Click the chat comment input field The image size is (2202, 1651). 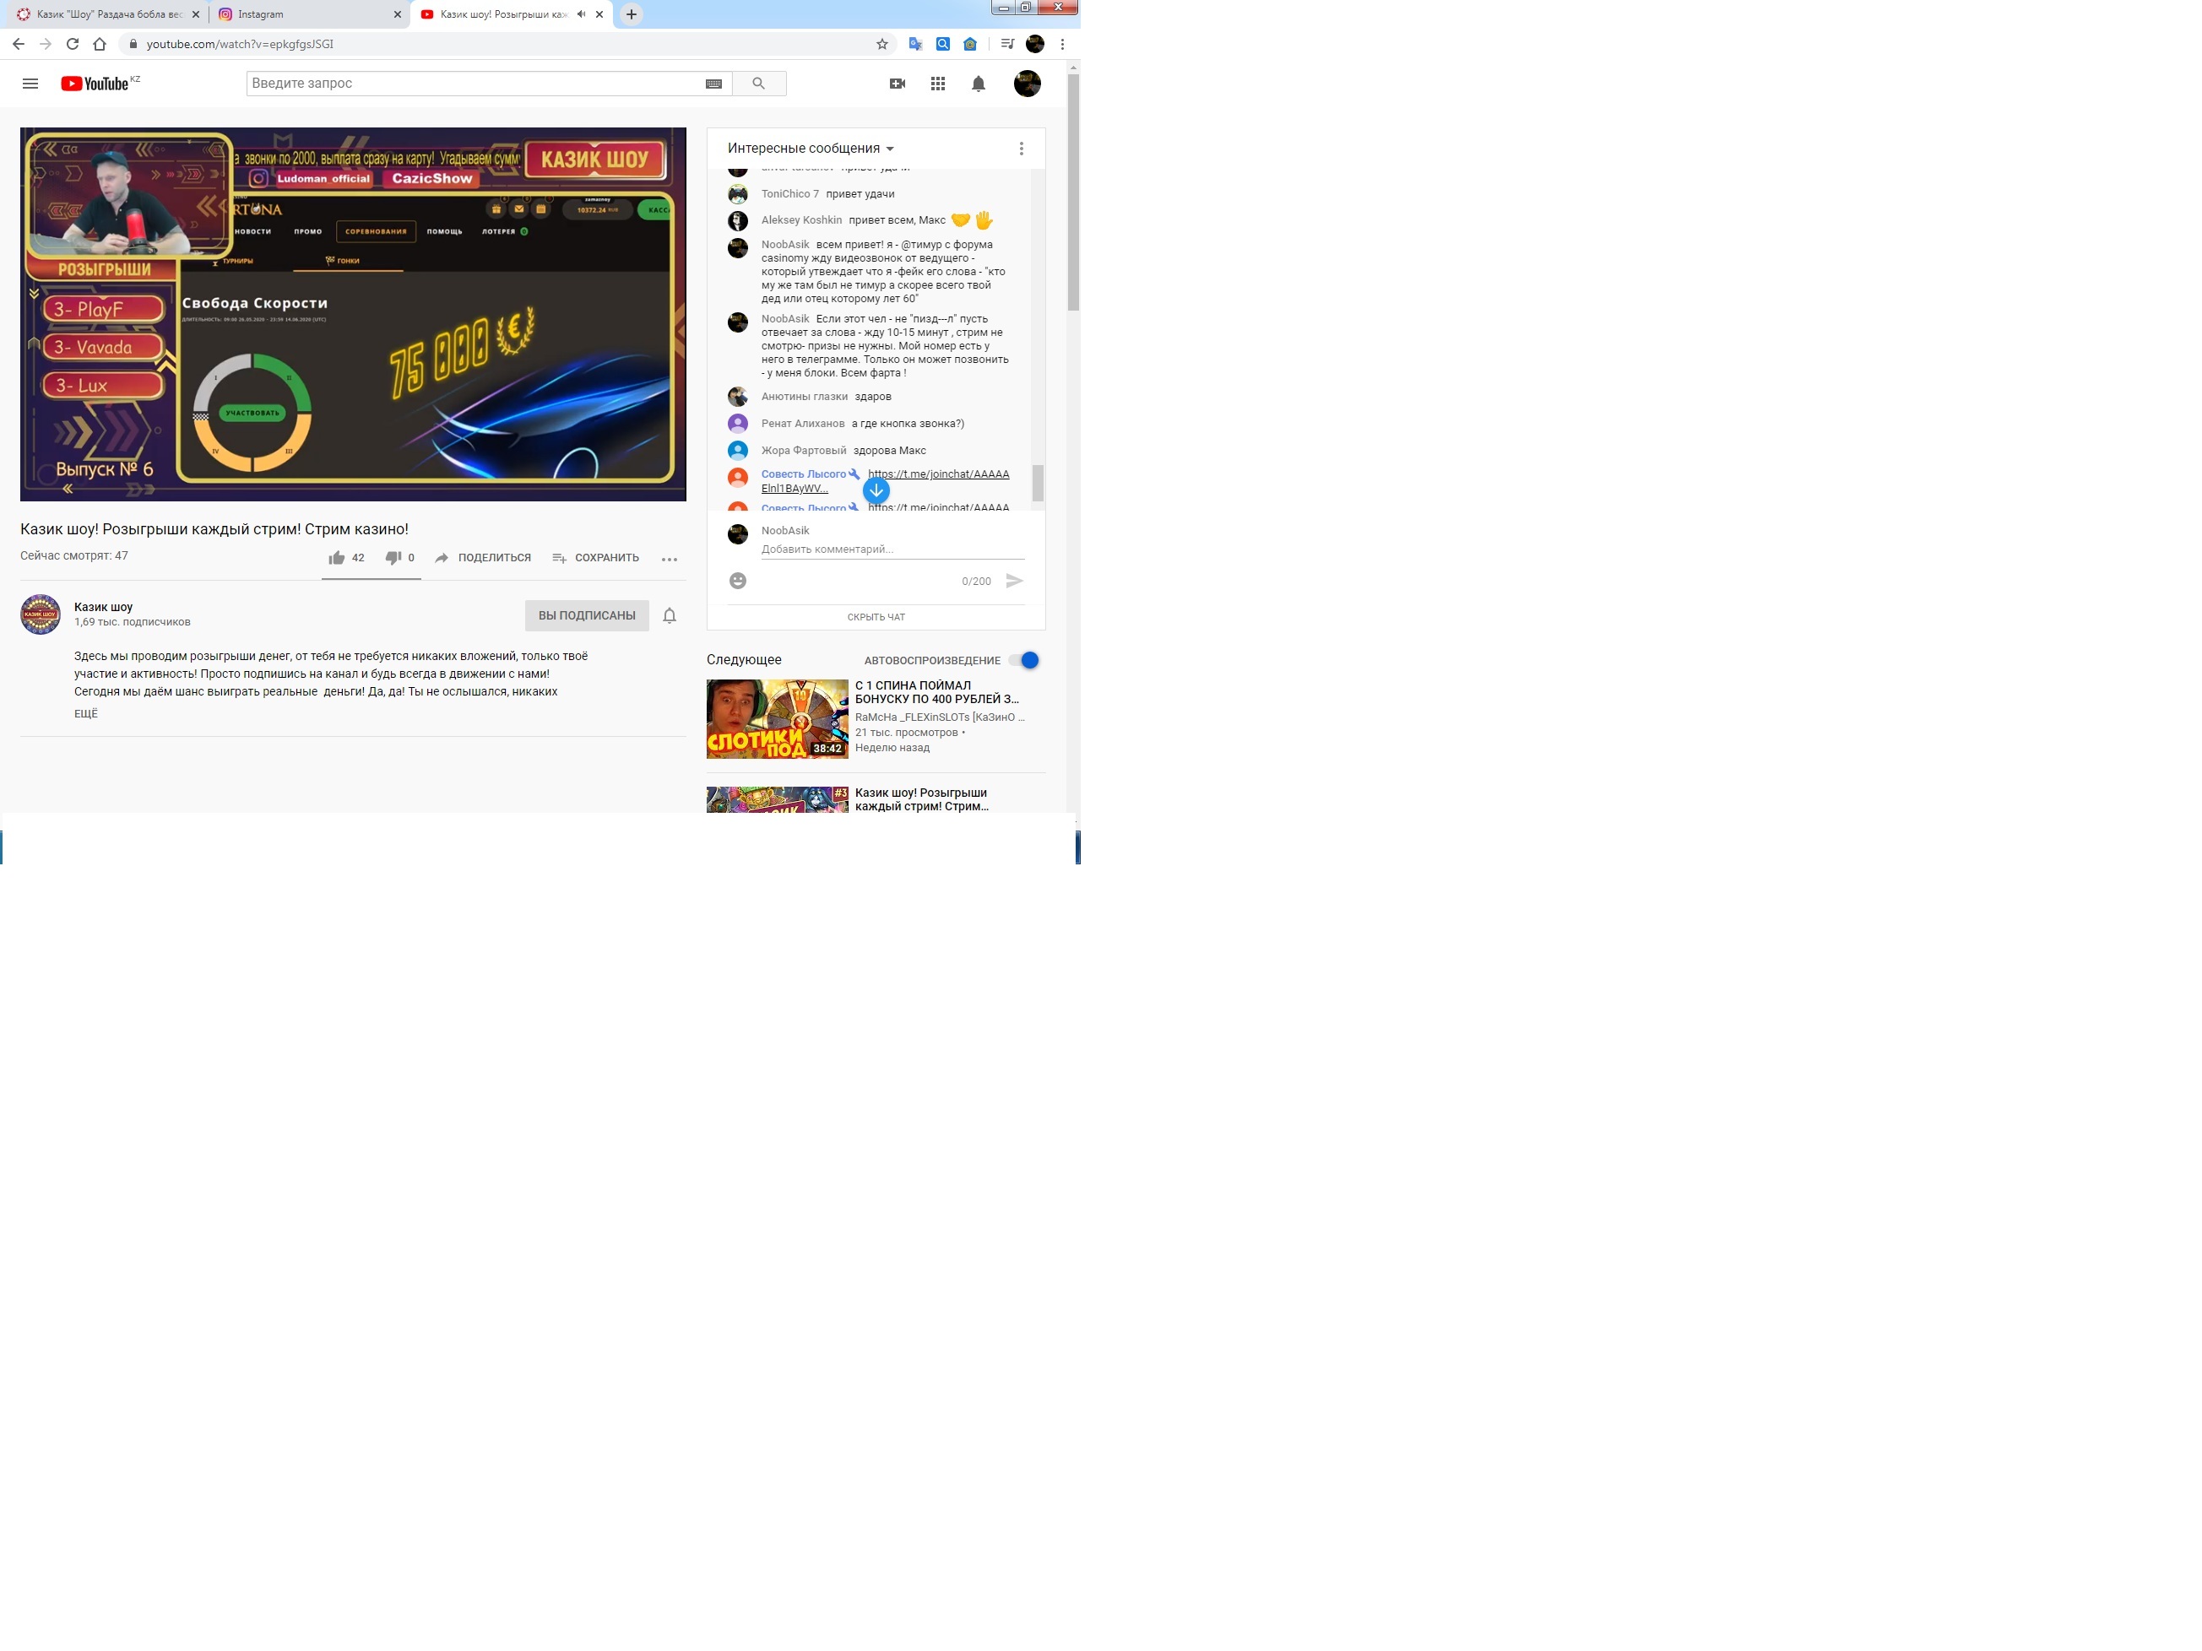[x=892, y=549]
